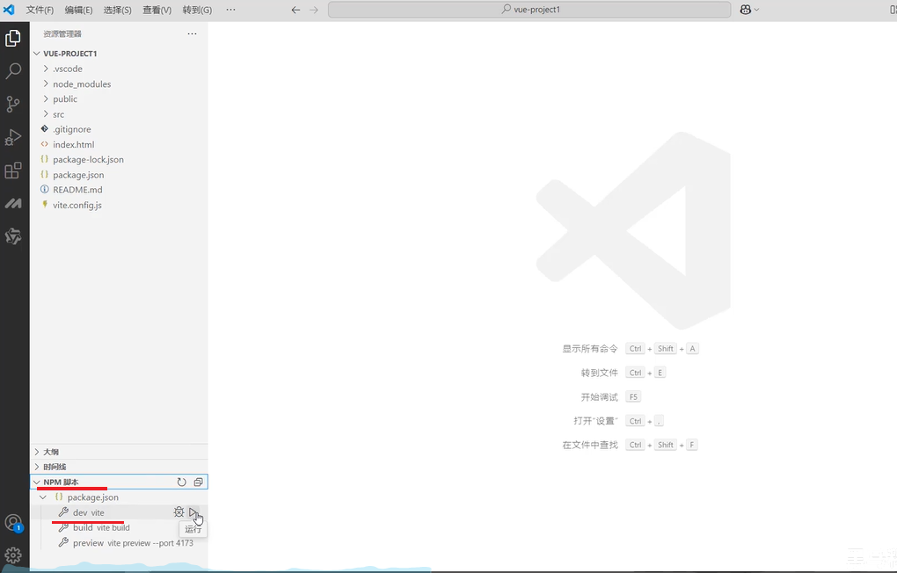
Task: Expand the src folder
Action: point(119,114)
